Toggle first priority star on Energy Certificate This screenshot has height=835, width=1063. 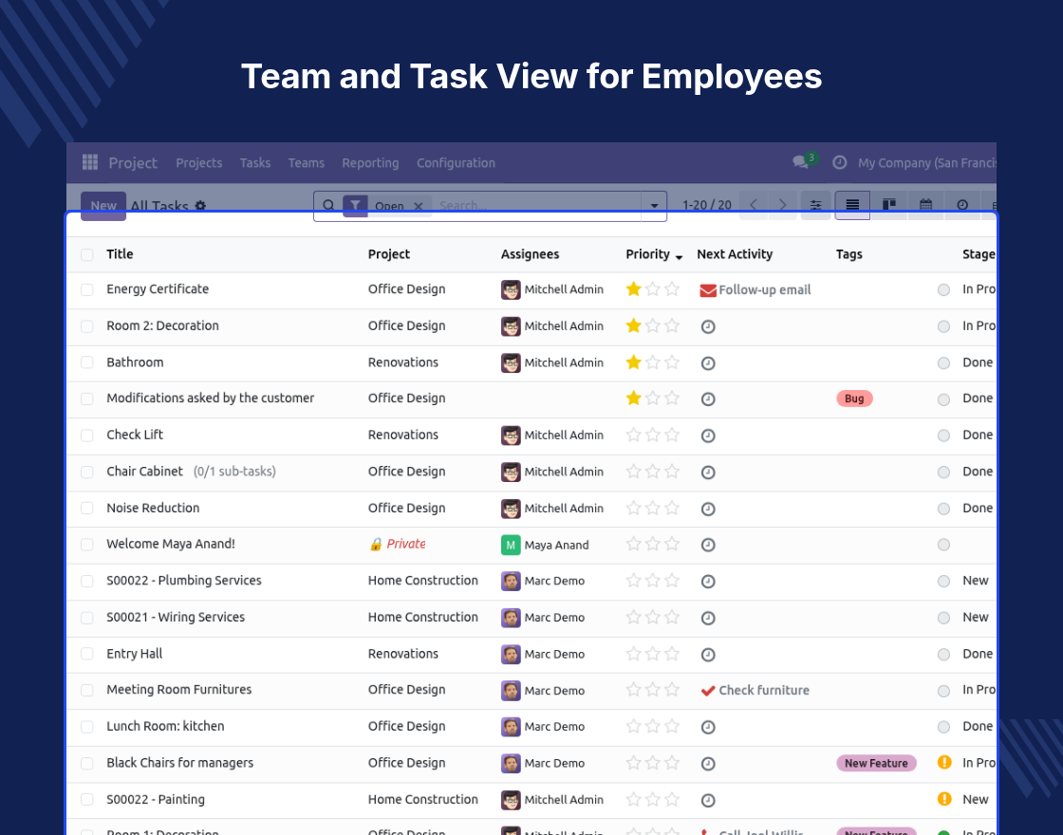[633, 289]
